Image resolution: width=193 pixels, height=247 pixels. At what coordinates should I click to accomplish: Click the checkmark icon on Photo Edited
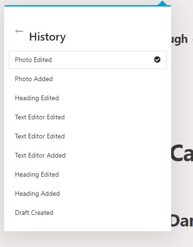(157, 60)
